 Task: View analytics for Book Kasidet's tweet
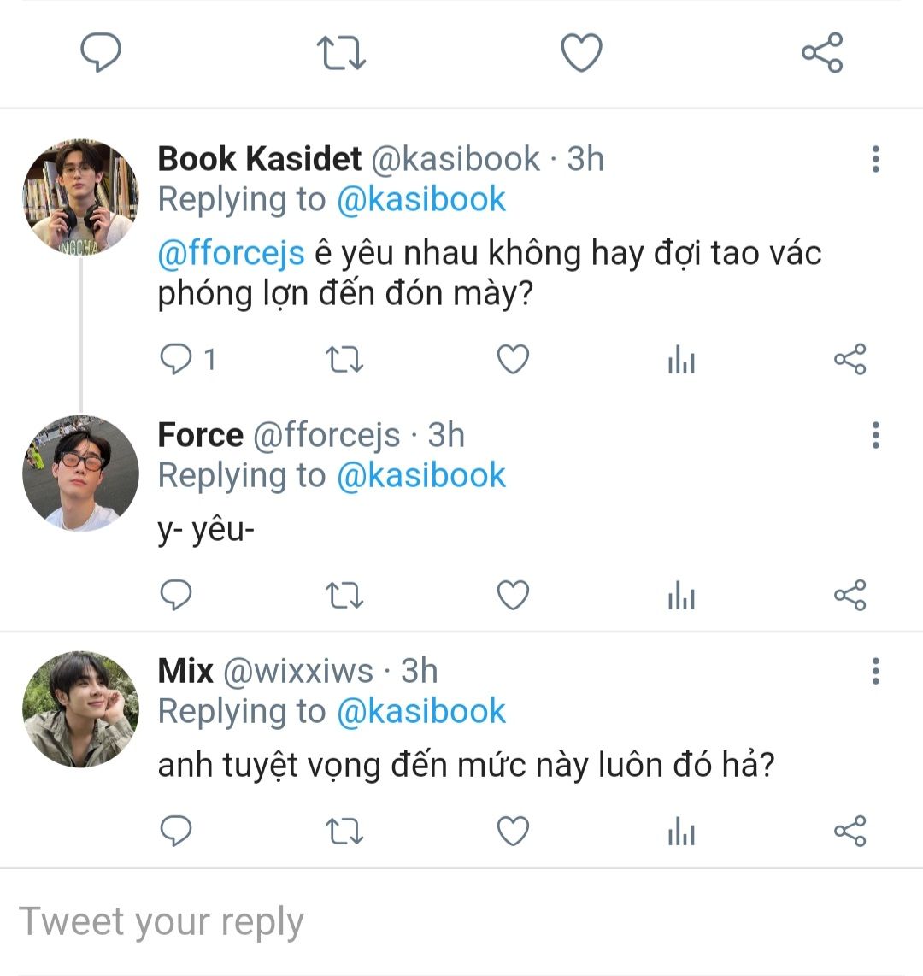click(681, 361)
